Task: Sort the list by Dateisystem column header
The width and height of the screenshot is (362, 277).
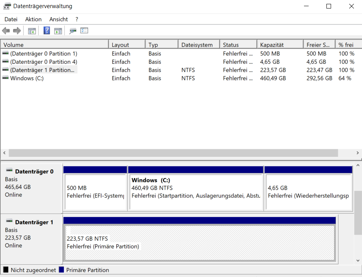Action: [x=198, y=45]
